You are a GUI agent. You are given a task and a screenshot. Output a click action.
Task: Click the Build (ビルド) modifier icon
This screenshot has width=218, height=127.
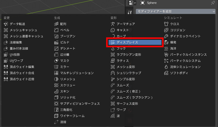point(56,42)
